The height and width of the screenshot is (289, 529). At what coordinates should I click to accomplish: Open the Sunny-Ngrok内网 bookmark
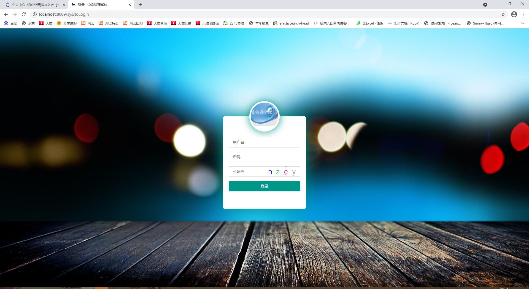485,23
